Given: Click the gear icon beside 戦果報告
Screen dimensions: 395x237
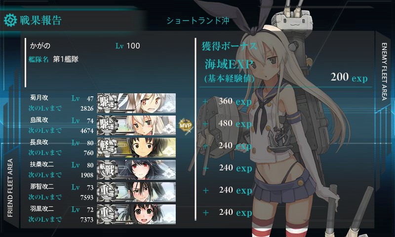Looking at the screenshot, I should coord(10,20).
